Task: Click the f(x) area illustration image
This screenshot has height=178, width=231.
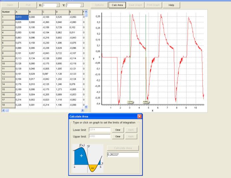Action: 88,158
